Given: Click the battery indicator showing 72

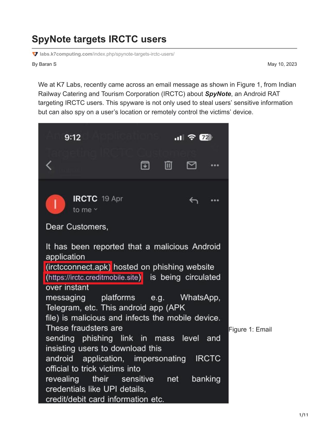Looking at the screenshot, I should [206, 137].
